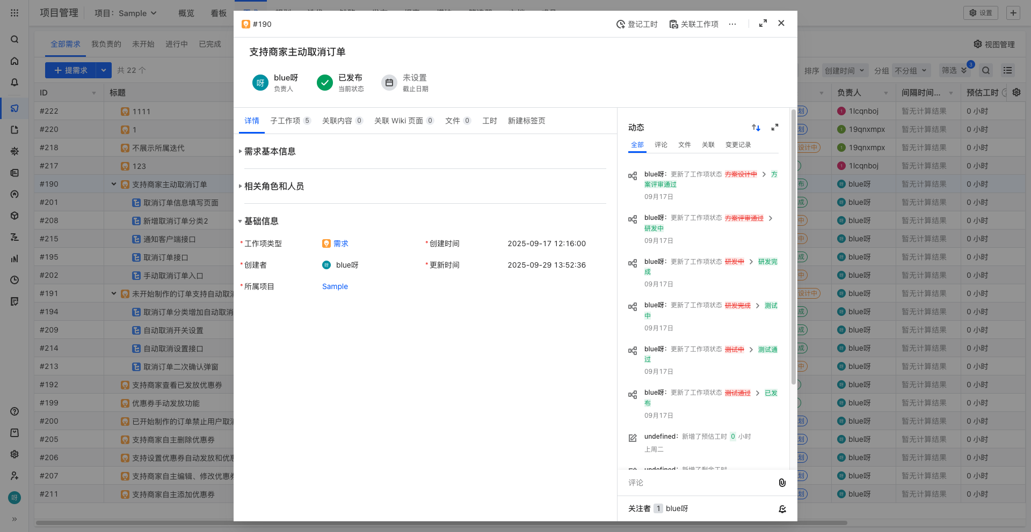The width and height of the screenshot is (1031, 532).
Task: Click the search icon in list toolbar
Action: pyautogui.click(x=986, y=70)
